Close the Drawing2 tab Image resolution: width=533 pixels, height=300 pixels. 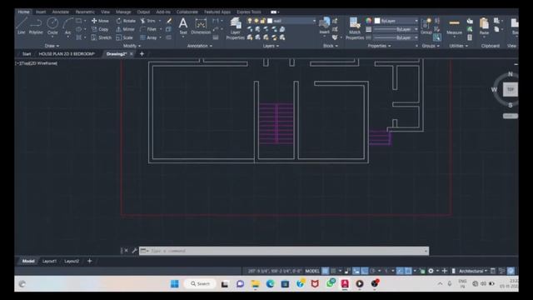(x=132, y=53)
